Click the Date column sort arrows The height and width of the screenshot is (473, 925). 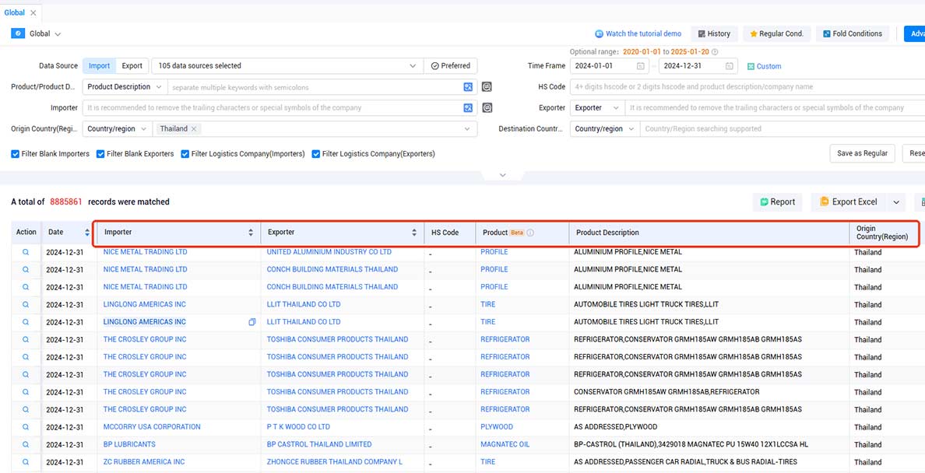87,233
